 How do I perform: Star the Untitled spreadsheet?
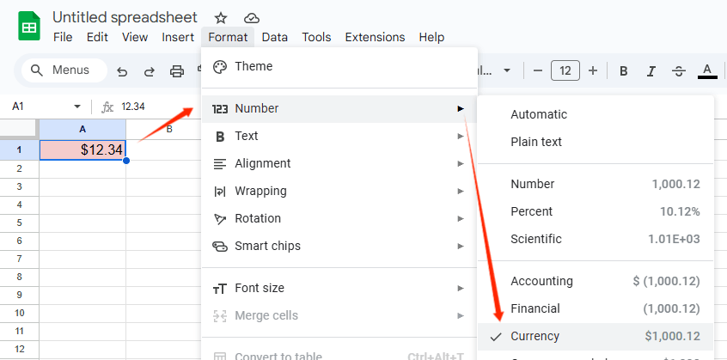pos(221,18)
